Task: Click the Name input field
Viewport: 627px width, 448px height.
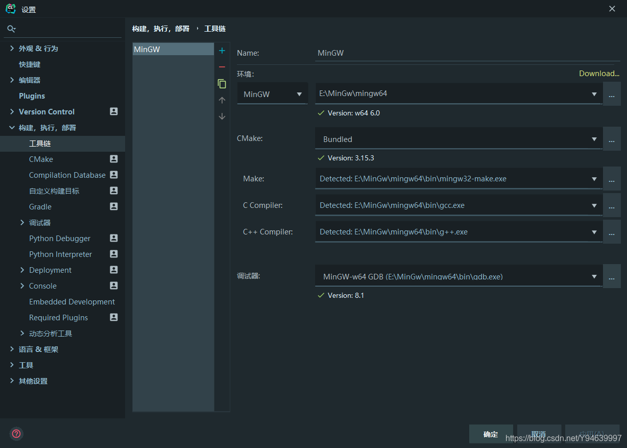Action: [468, 53]
